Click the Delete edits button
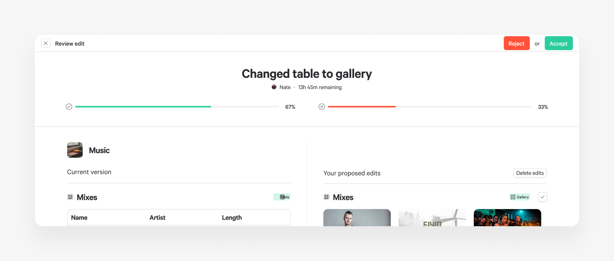This screenshot has width=614, height=261. [x=530, y=173]
